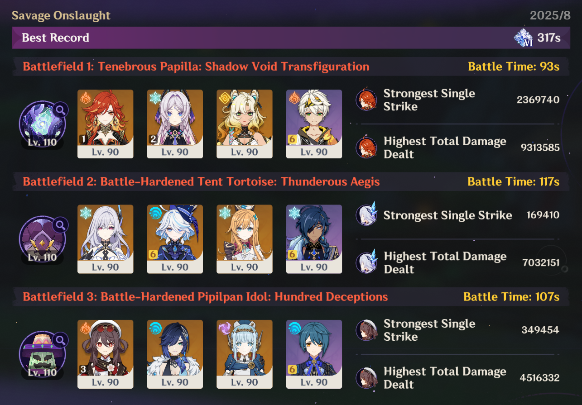Select white-haired Pyro character with 6 badge

point(314,124)
